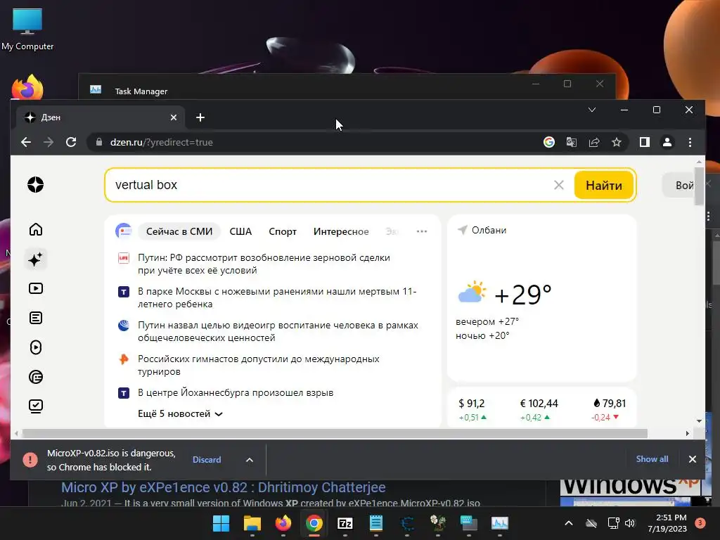720x540 pixels.
Task: Close the downloads bar
Action: (x=693, y=459)
